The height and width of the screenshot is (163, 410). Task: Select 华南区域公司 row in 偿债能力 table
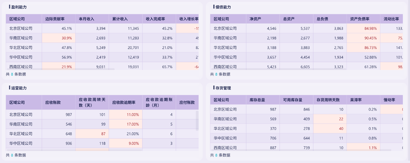(225, 38)
